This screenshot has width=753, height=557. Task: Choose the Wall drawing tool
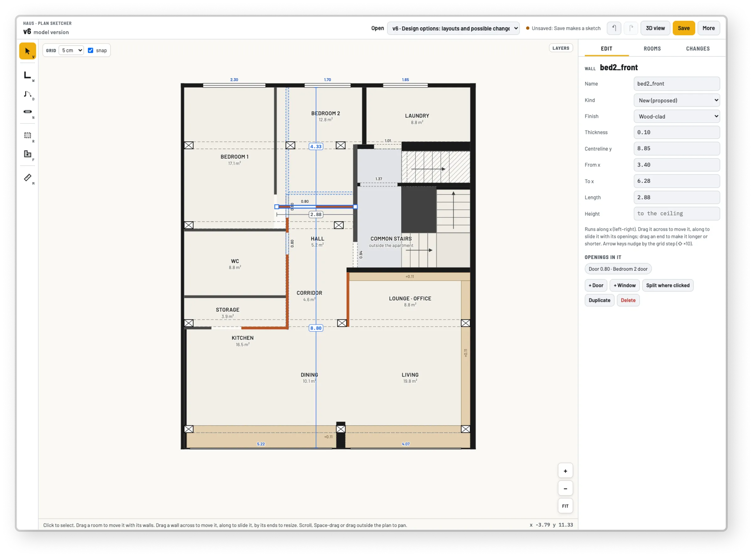point(28,75)
